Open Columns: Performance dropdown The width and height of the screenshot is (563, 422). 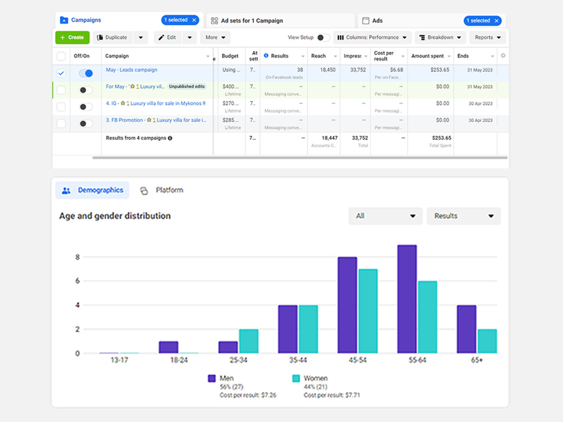pos(372,37)
